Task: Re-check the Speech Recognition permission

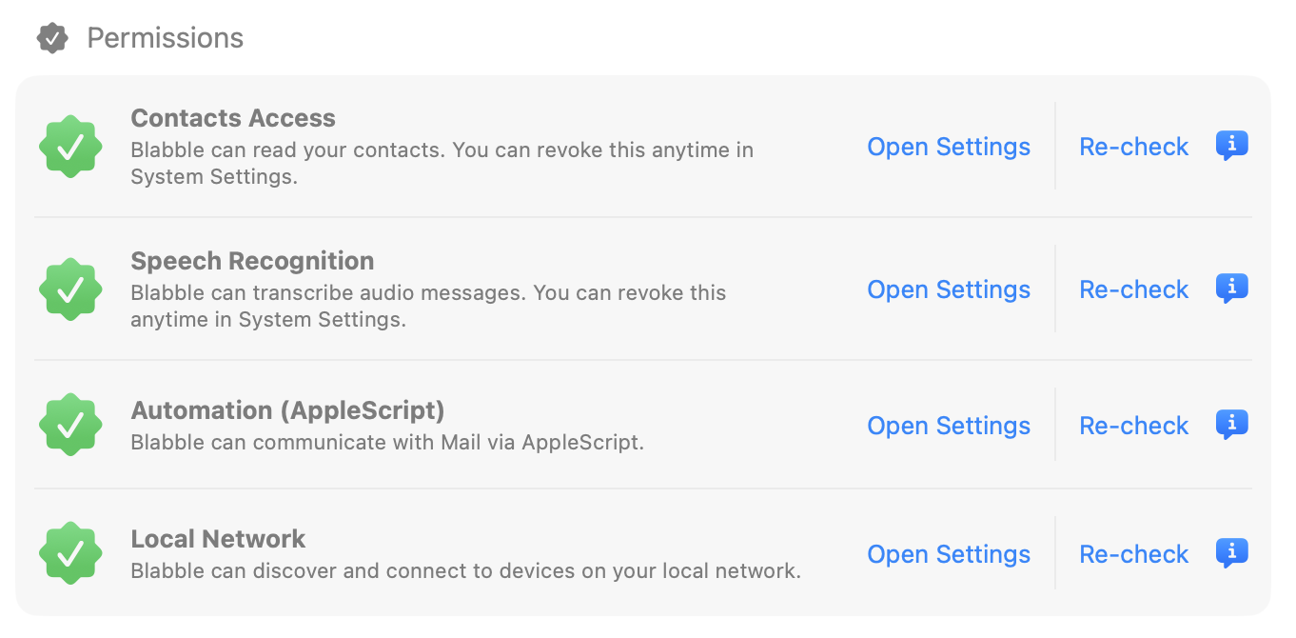Action: (1133, 289)
